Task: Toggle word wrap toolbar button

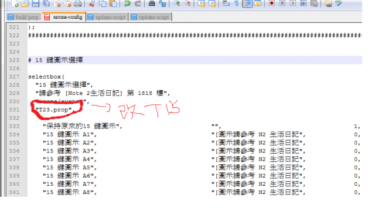Action: click(x=226, y=4)
